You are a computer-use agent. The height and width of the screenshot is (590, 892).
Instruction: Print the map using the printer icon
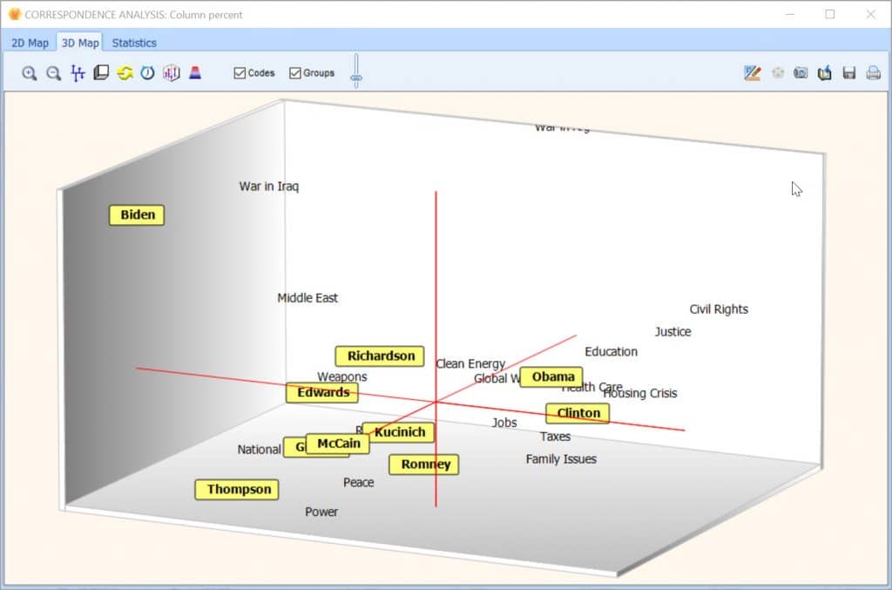pyautogui.click(x=874, y=73)
